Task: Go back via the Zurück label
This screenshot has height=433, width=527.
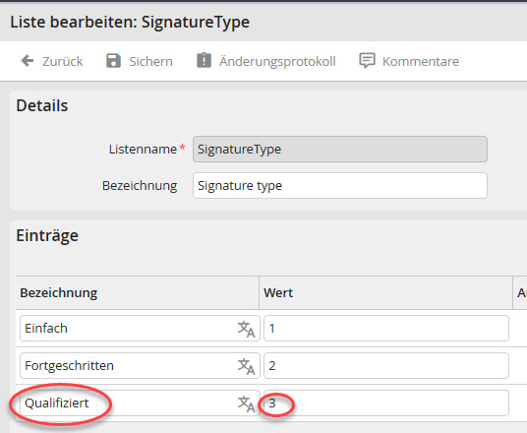Action: [x=63, y=61]
